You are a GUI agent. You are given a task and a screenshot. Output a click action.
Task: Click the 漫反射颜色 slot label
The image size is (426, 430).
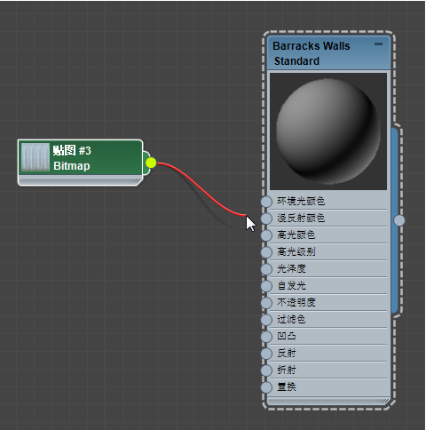click(301, 219)
